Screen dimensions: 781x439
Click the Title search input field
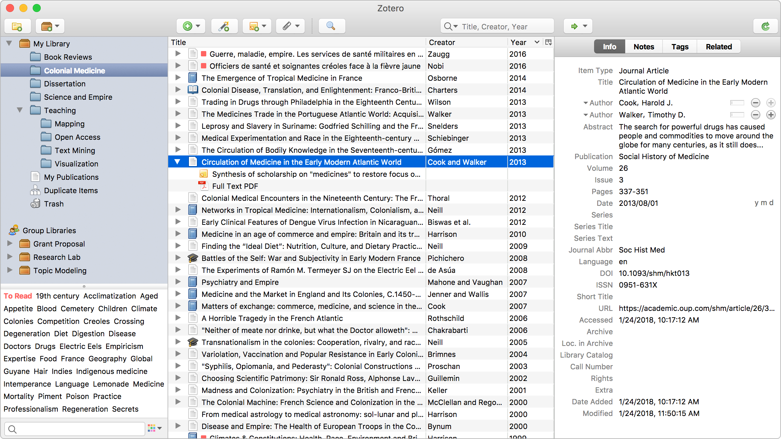[x=497, y=26]
